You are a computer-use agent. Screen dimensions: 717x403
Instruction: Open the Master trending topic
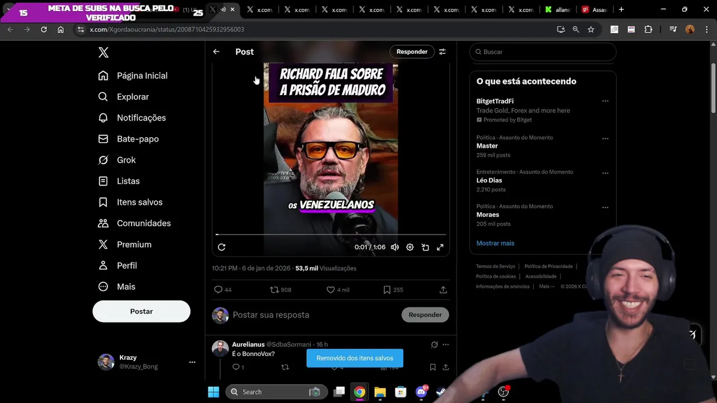point(487,146)
